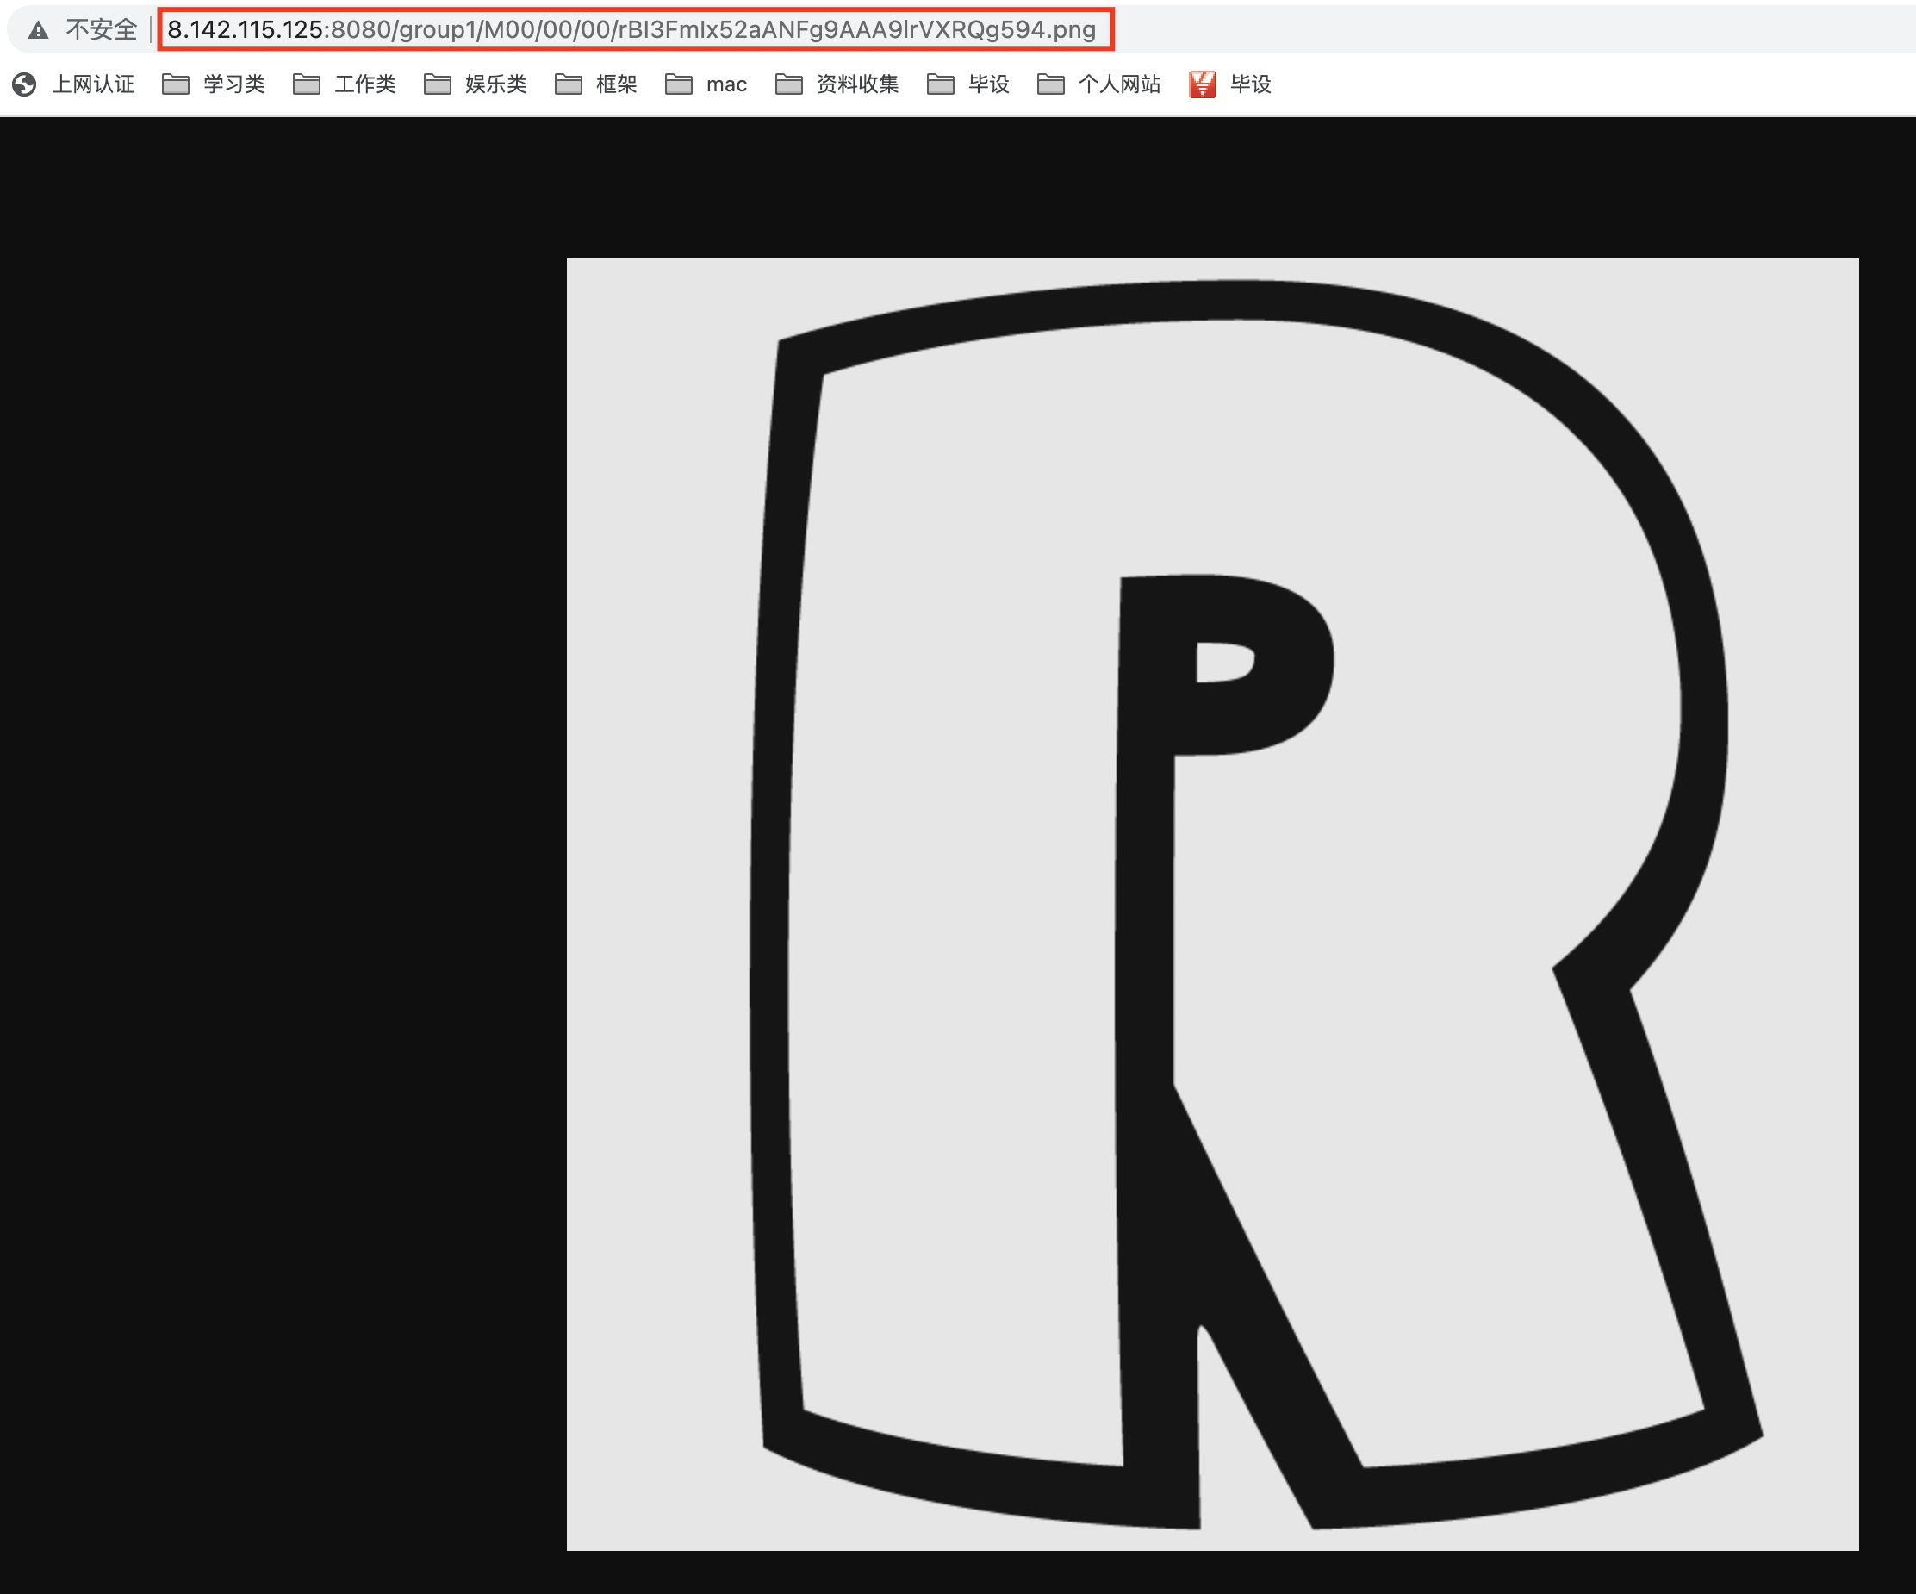1916x1594 pixels.
Task: Click the folder icon next to 框架
Action: coord(569,84)
